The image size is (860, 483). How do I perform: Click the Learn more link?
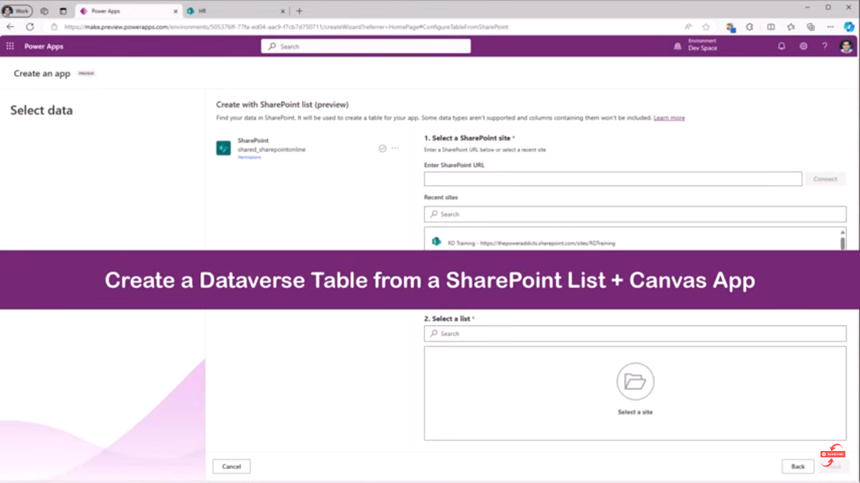pos(669,118)
